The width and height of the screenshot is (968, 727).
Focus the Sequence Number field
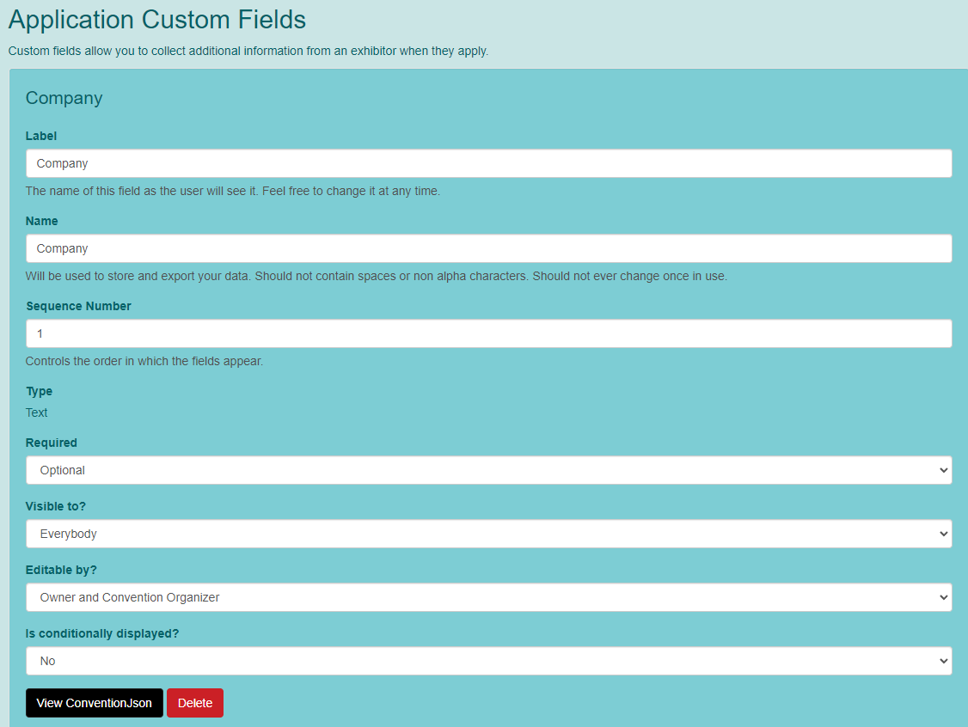(488, 334)
